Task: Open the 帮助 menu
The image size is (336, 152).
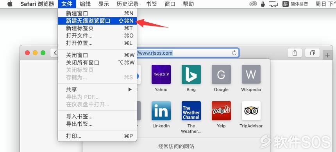Action: pos(188,4)
